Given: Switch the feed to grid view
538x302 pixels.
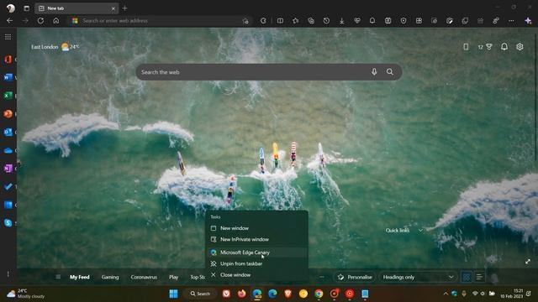Looking at the screenshot, I should click(x=467, y=277).
